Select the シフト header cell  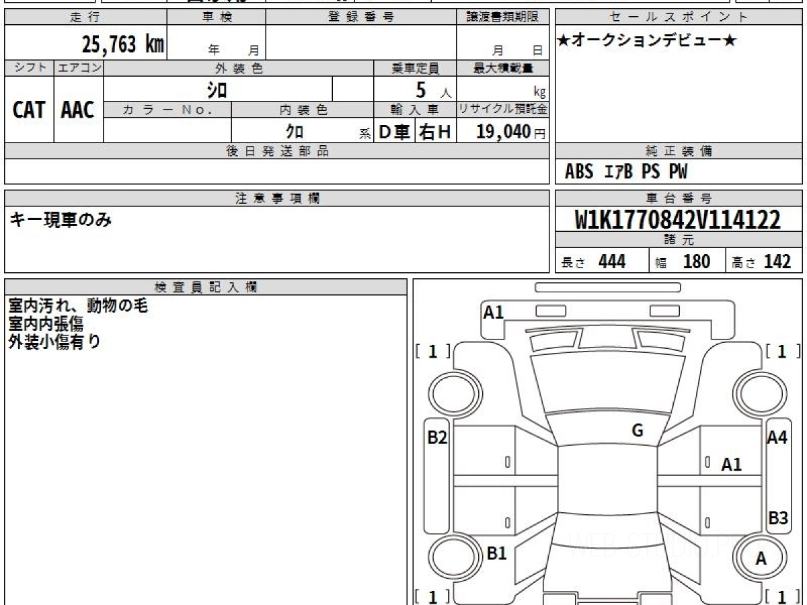tap(29, 68)
